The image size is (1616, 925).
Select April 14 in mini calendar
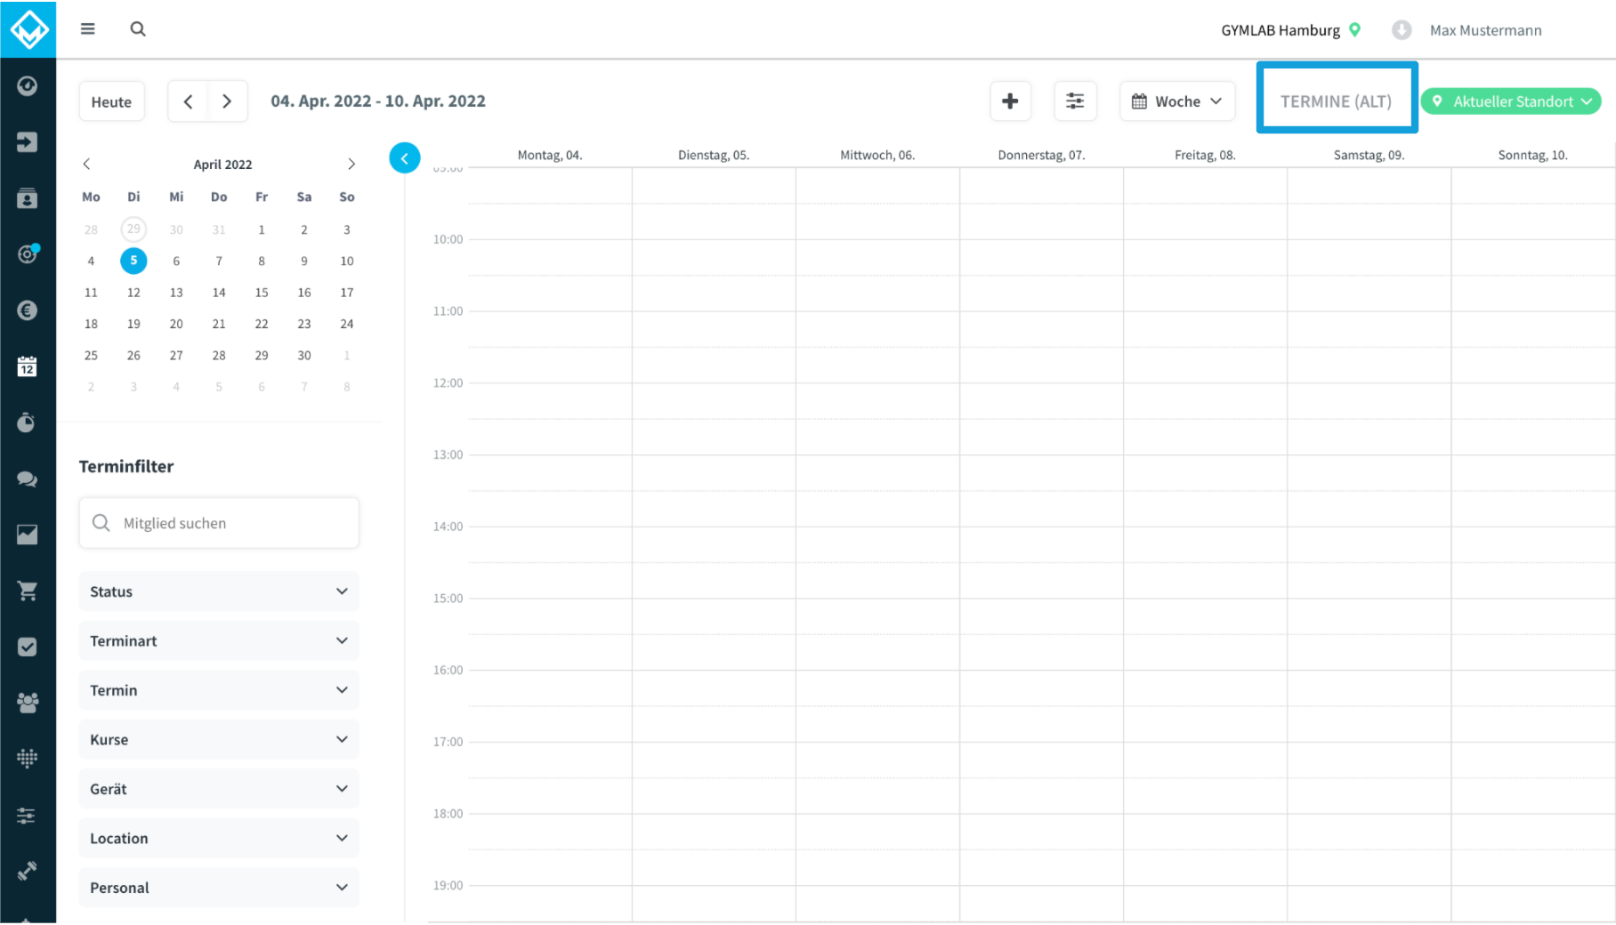pyautogui.click(x=219, y=293)
